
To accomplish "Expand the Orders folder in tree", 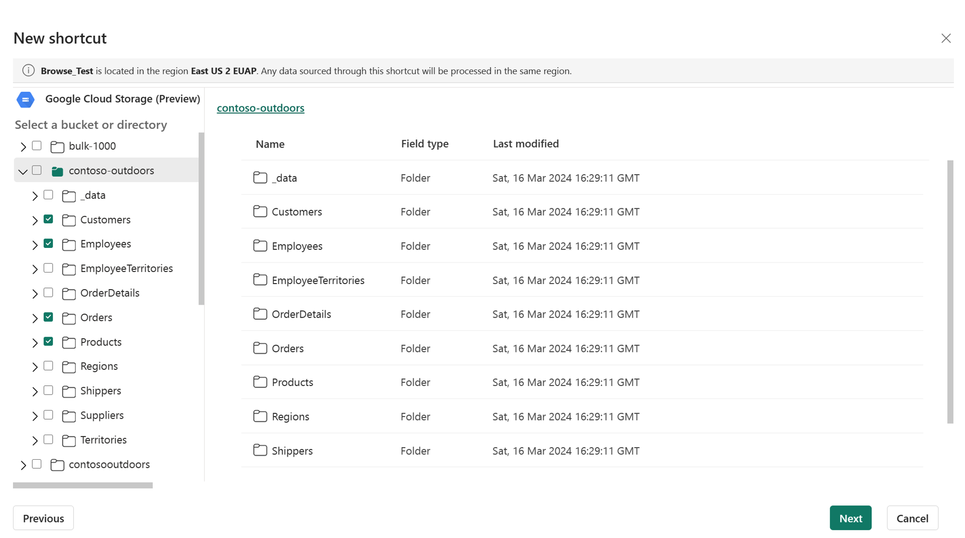I will pos(35,318).
